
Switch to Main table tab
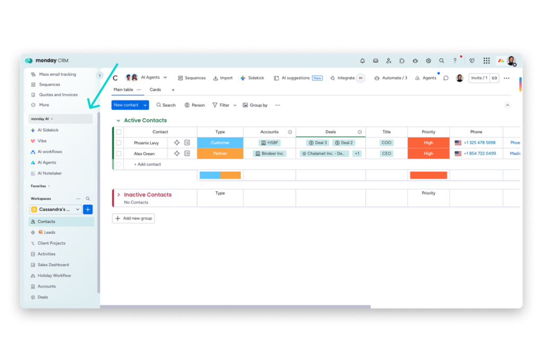coord(123,90)
